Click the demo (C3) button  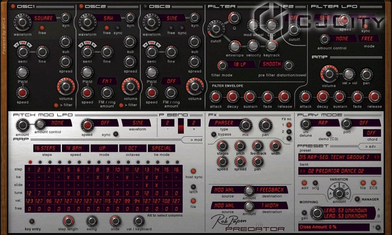(328, 134)
